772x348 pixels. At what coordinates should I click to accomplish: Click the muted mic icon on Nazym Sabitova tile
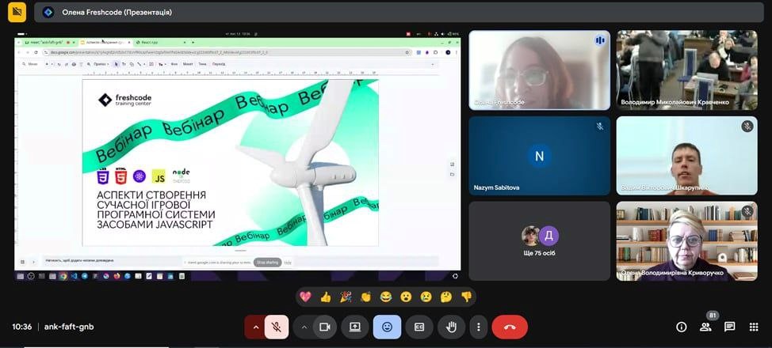pyautogui.click(x=600, y=127)
